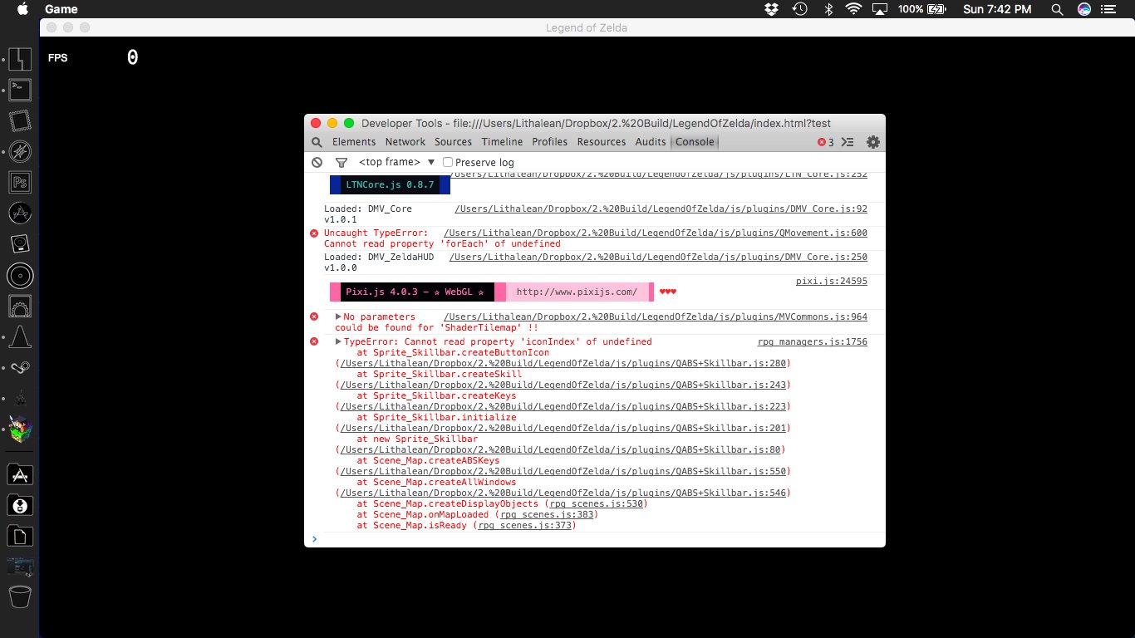Screen dimensions: 1135x638
Task: Open Dropbox menu bar icon
Action: pos(771,9)
